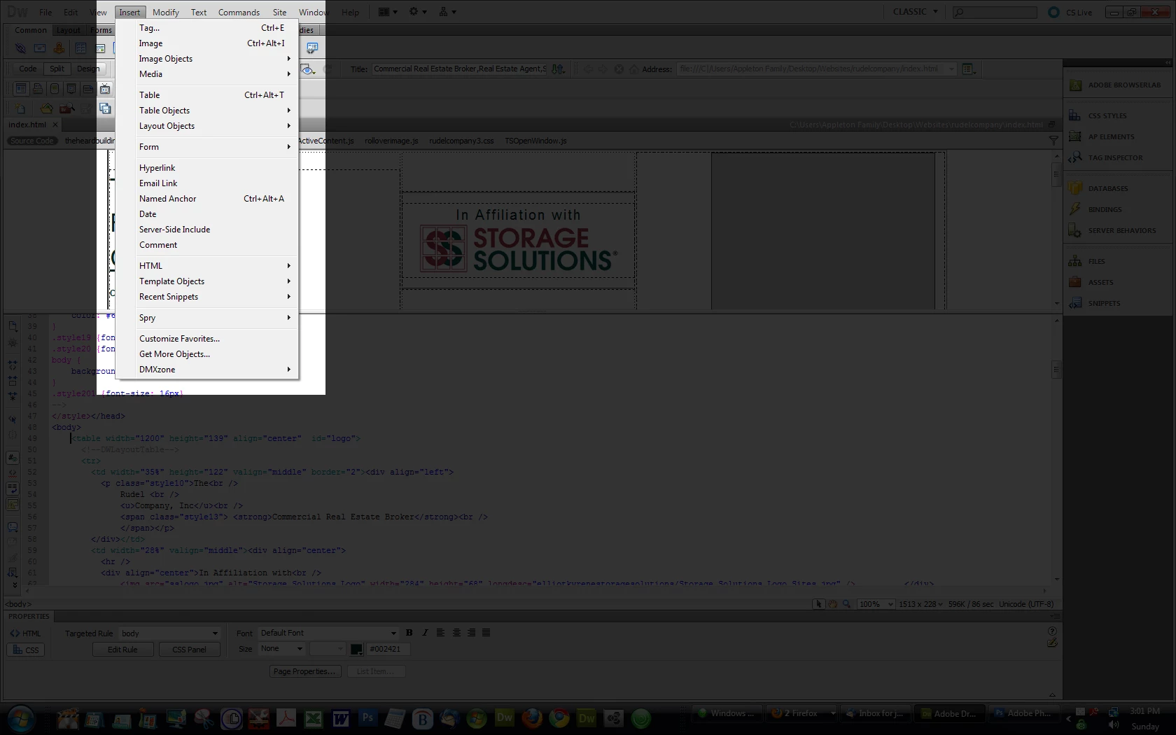
Task: Expand the Recent Snippets submenu
Action: (216, 297)
